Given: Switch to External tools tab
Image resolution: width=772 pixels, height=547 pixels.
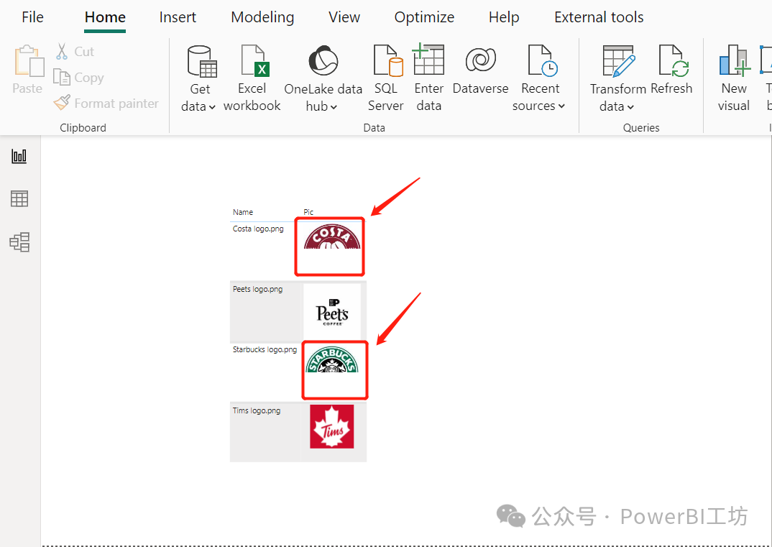Looking at the screenshot, I should pos(599,17).
